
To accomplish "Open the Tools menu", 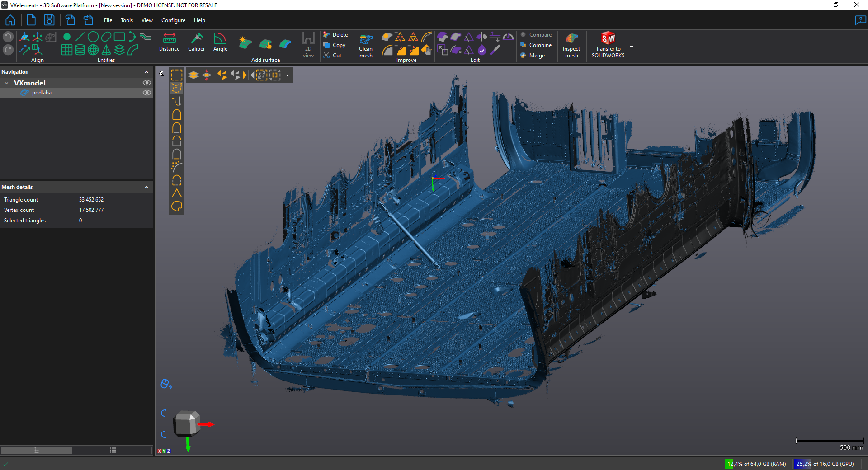I will tap(127, 20).
